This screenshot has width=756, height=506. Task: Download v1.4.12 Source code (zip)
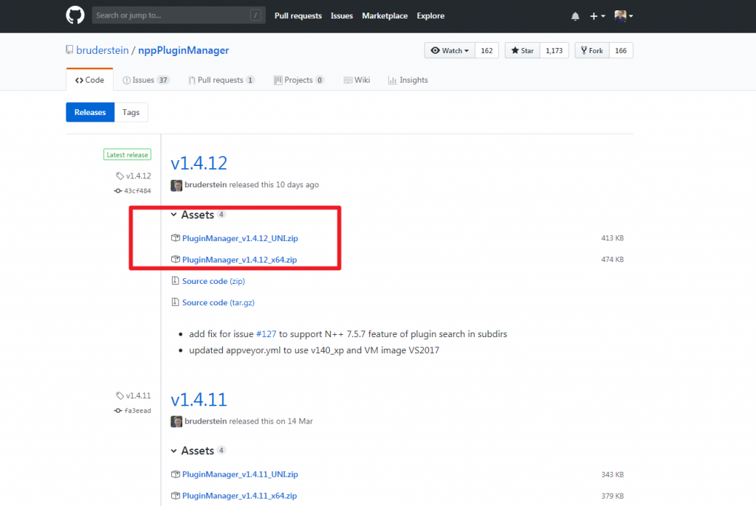click(x=213, y=281)
